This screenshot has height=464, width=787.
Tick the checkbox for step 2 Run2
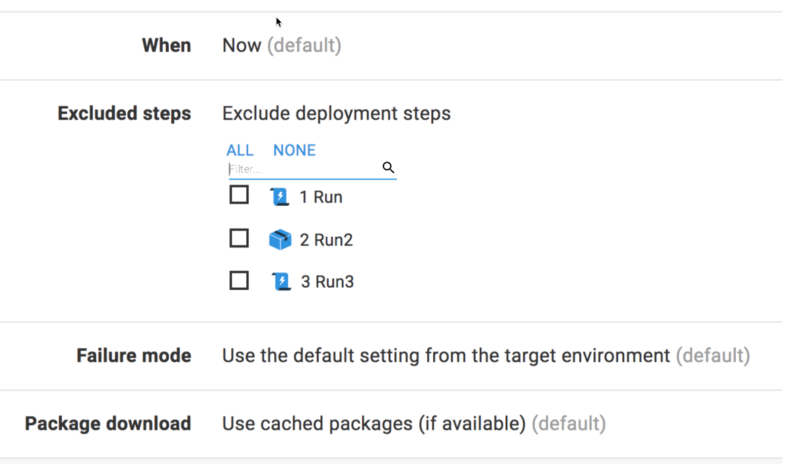pos(239,238)
